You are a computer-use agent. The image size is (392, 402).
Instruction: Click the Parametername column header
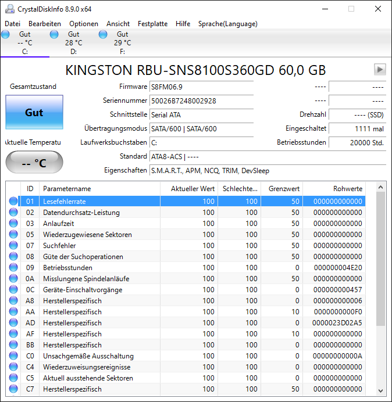(x=99, y=189)
